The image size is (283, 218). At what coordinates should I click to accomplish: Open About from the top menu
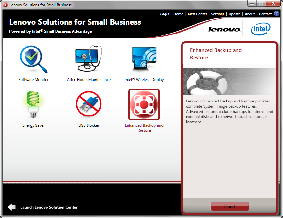point(249,14)
